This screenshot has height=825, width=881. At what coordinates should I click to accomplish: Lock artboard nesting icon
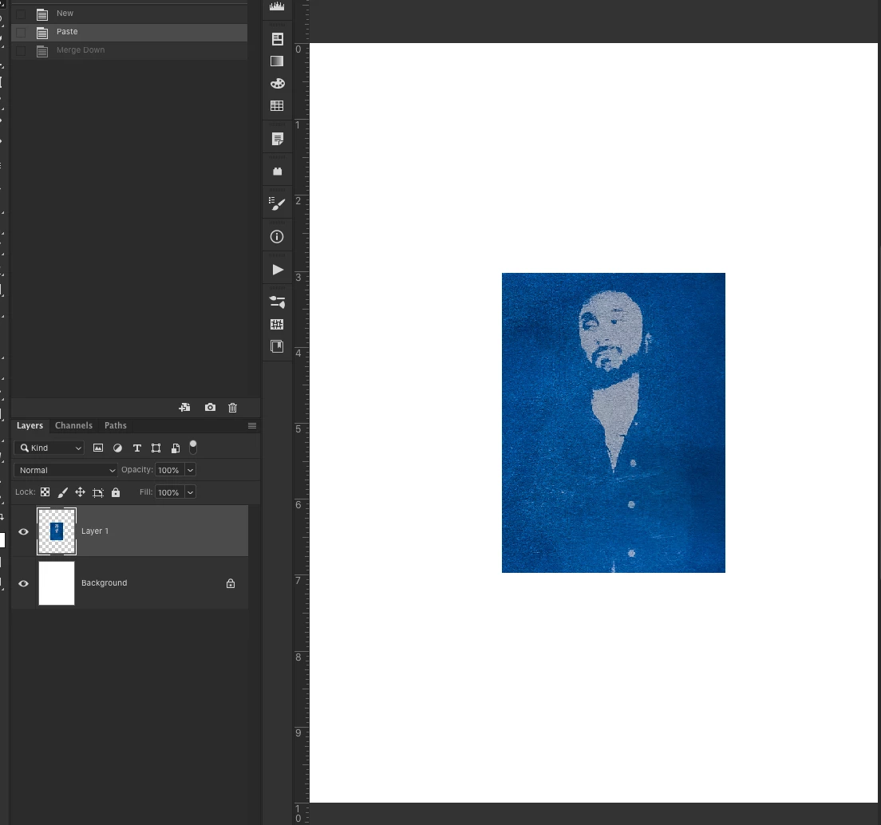click(x=98, y=492)
